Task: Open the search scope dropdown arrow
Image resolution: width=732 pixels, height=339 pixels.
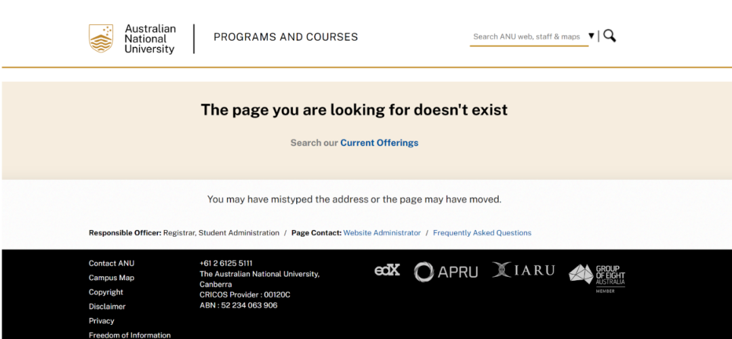Action: [x=591, y=36]
